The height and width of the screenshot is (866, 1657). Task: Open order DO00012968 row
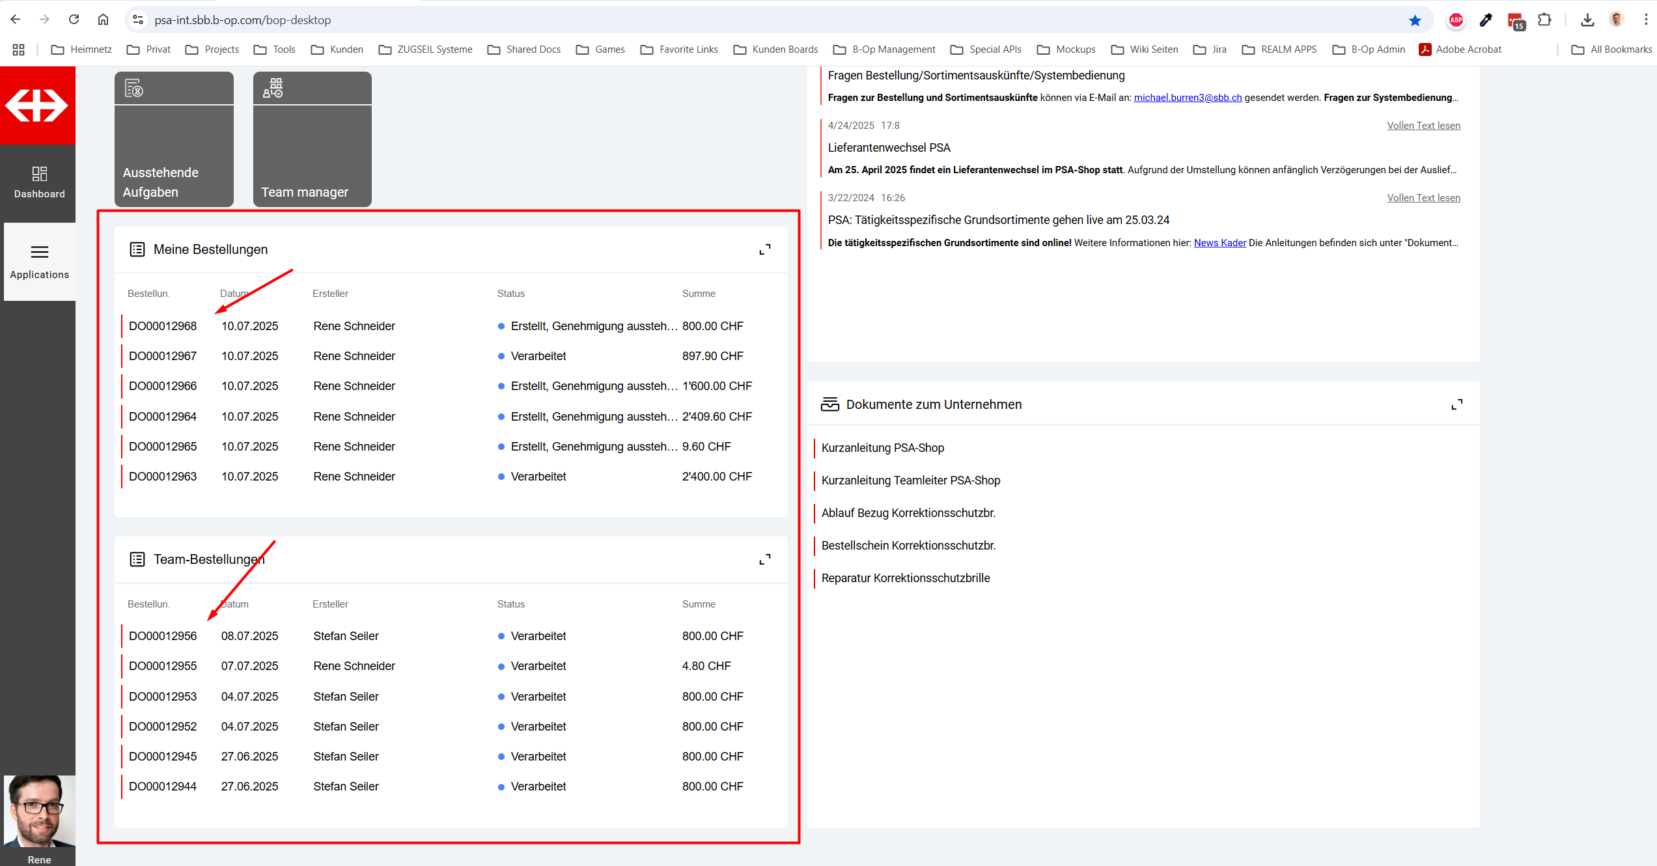(x=163, y=326)
